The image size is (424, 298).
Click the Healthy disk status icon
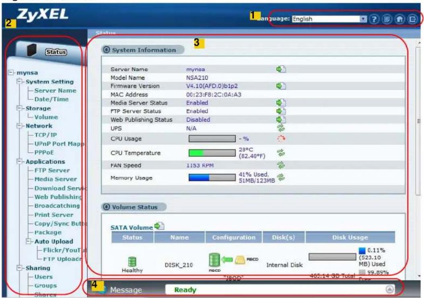pyautogui.click(x=132, y=262)
